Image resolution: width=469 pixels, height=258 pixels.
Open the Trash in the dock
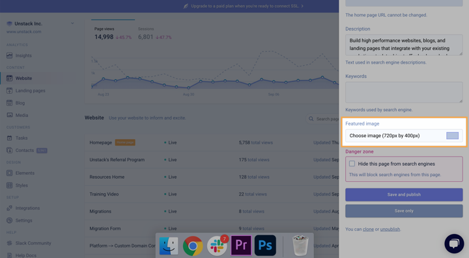click(300, 246)
